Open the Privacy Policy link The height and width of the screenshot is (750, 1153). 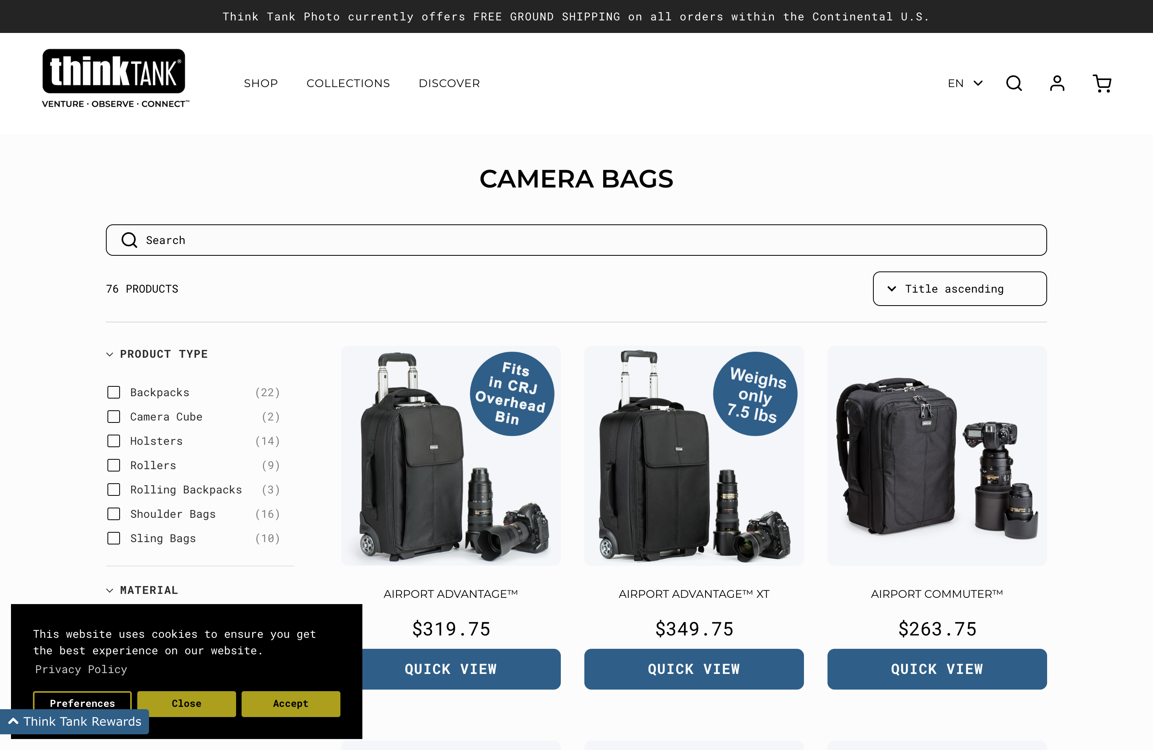[x=81, y=669]
